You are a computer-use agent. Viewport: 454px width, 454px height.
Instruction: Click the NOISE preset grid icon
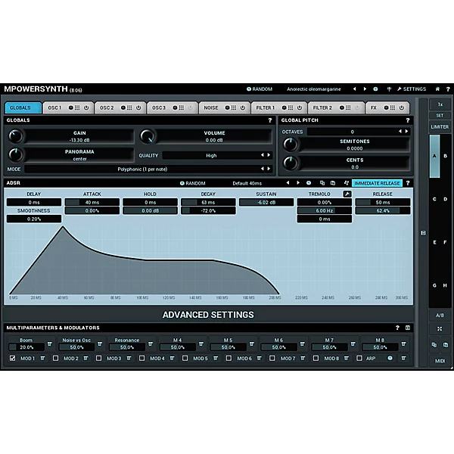pos(233,107)
